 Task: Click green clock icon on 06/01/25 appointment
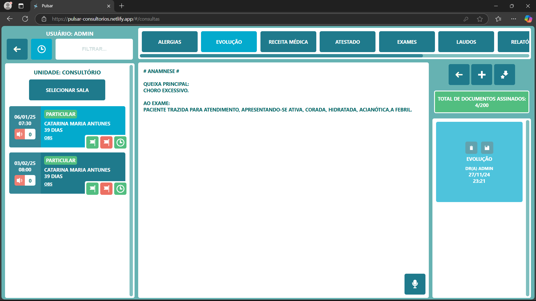coord(120,142)
